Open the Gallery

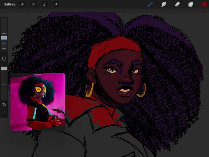tap(9, 4)
